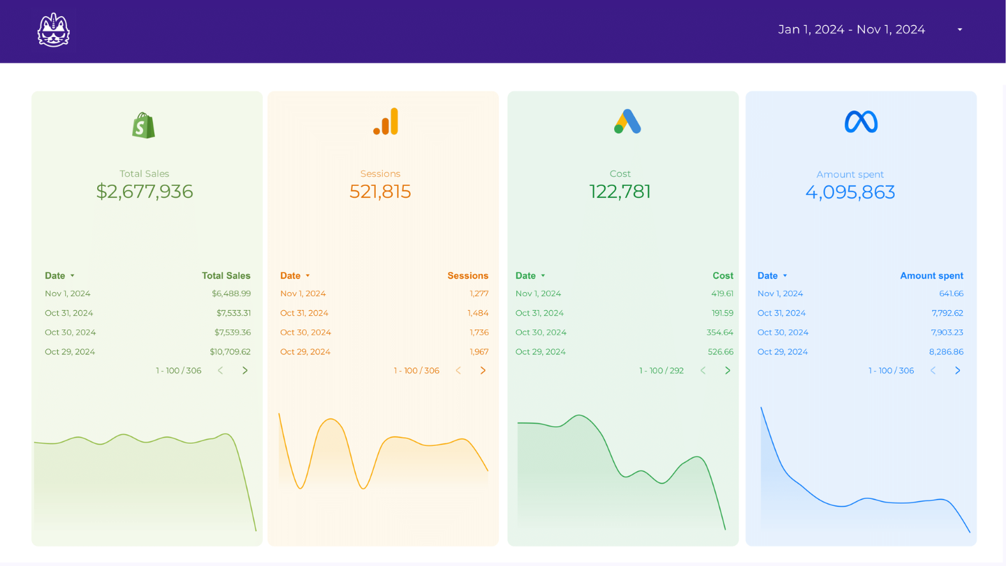Sort Sessions table by Date column
This screenshot has width=1006, height=566.
291,276
